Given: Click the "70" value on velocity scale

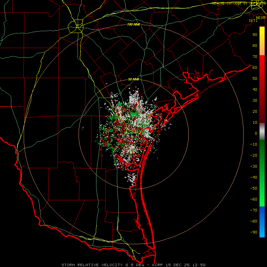Looking at the screenshot, I should coord(255,57).
